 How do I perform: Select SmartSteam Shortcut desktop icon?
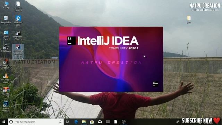[18, 36]
